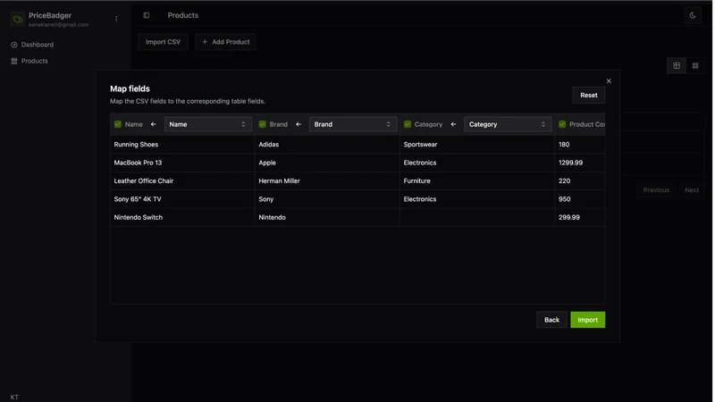Toggle the sidebar panel icon

click(147, 15)
